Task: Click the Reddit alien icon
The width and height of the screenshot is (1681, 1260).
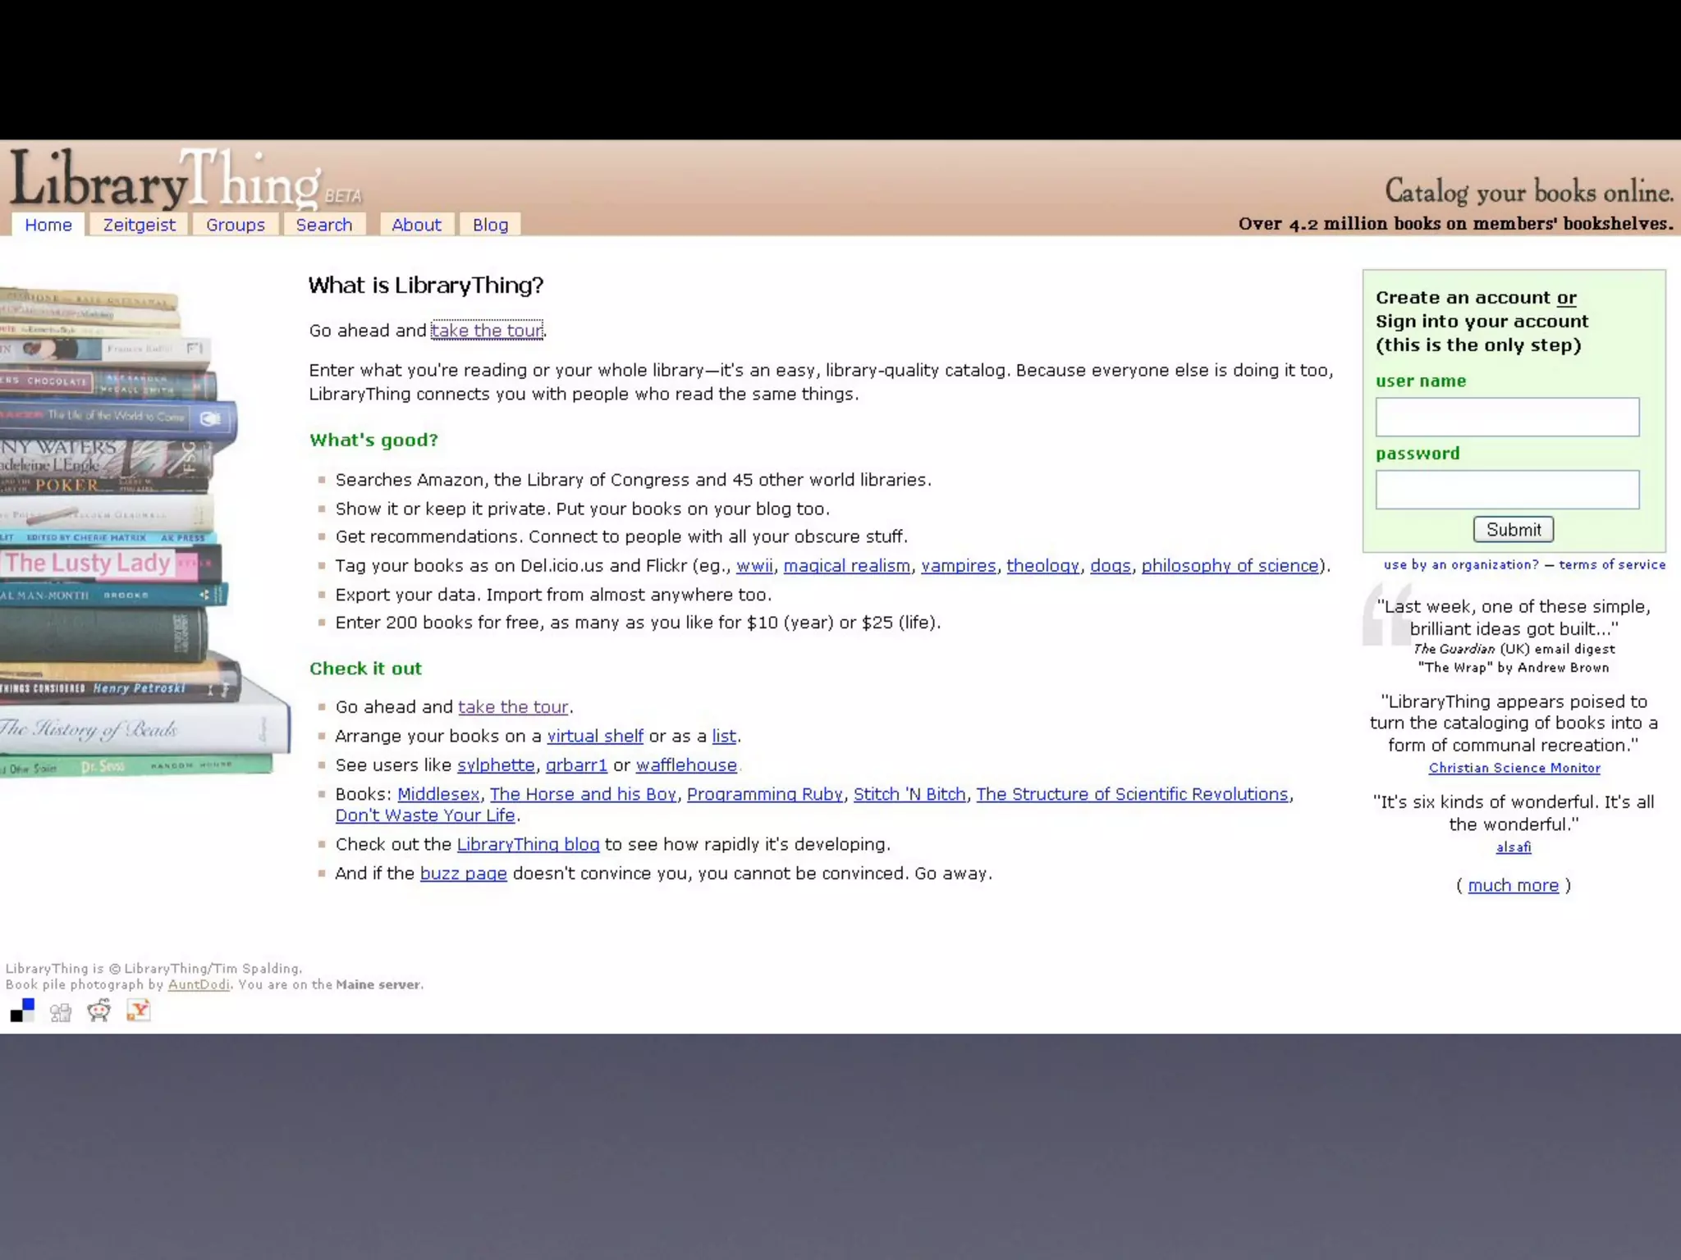Action: pos(99,1011)
